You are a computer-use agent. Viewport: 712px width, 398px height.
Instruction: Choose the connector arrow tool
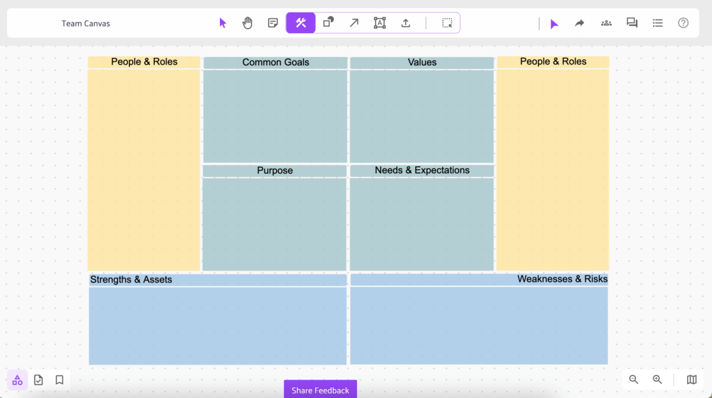[354, 23]
